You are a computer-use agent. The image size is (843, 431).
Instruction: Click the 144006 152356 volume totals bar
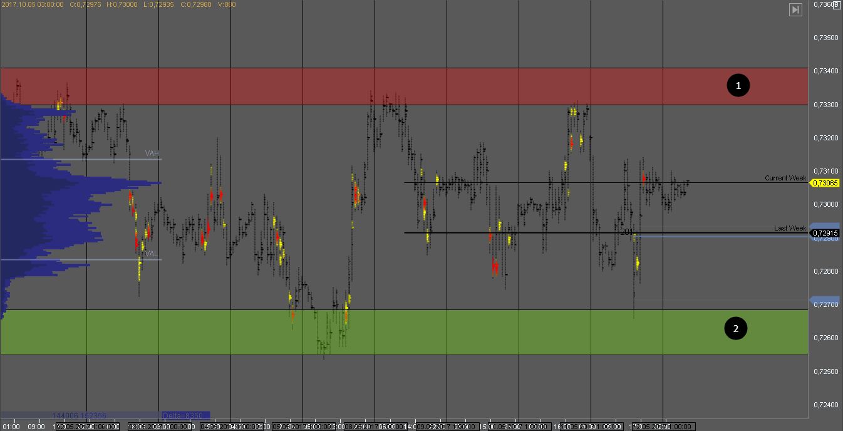point(80,415)
